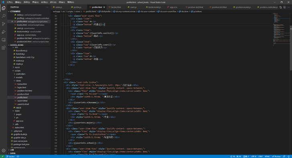The width and height of the screenshot is (292, 158).
Task: Close the profile.html editor tab
Action: 104,7
